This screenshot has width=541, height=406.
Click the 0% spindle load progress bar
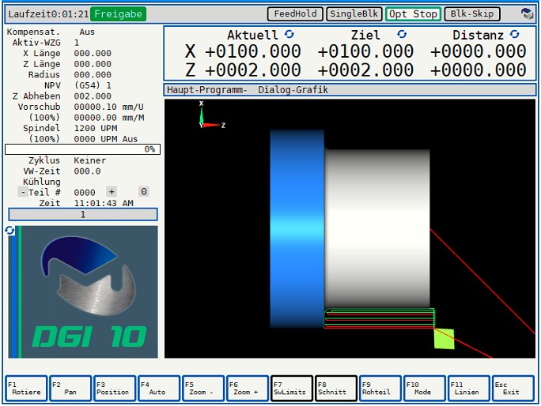point(82,149)
